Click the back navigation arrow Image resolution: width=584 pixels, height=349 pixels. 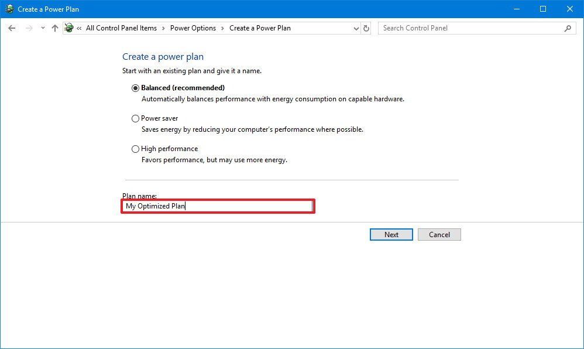(12, 28)
